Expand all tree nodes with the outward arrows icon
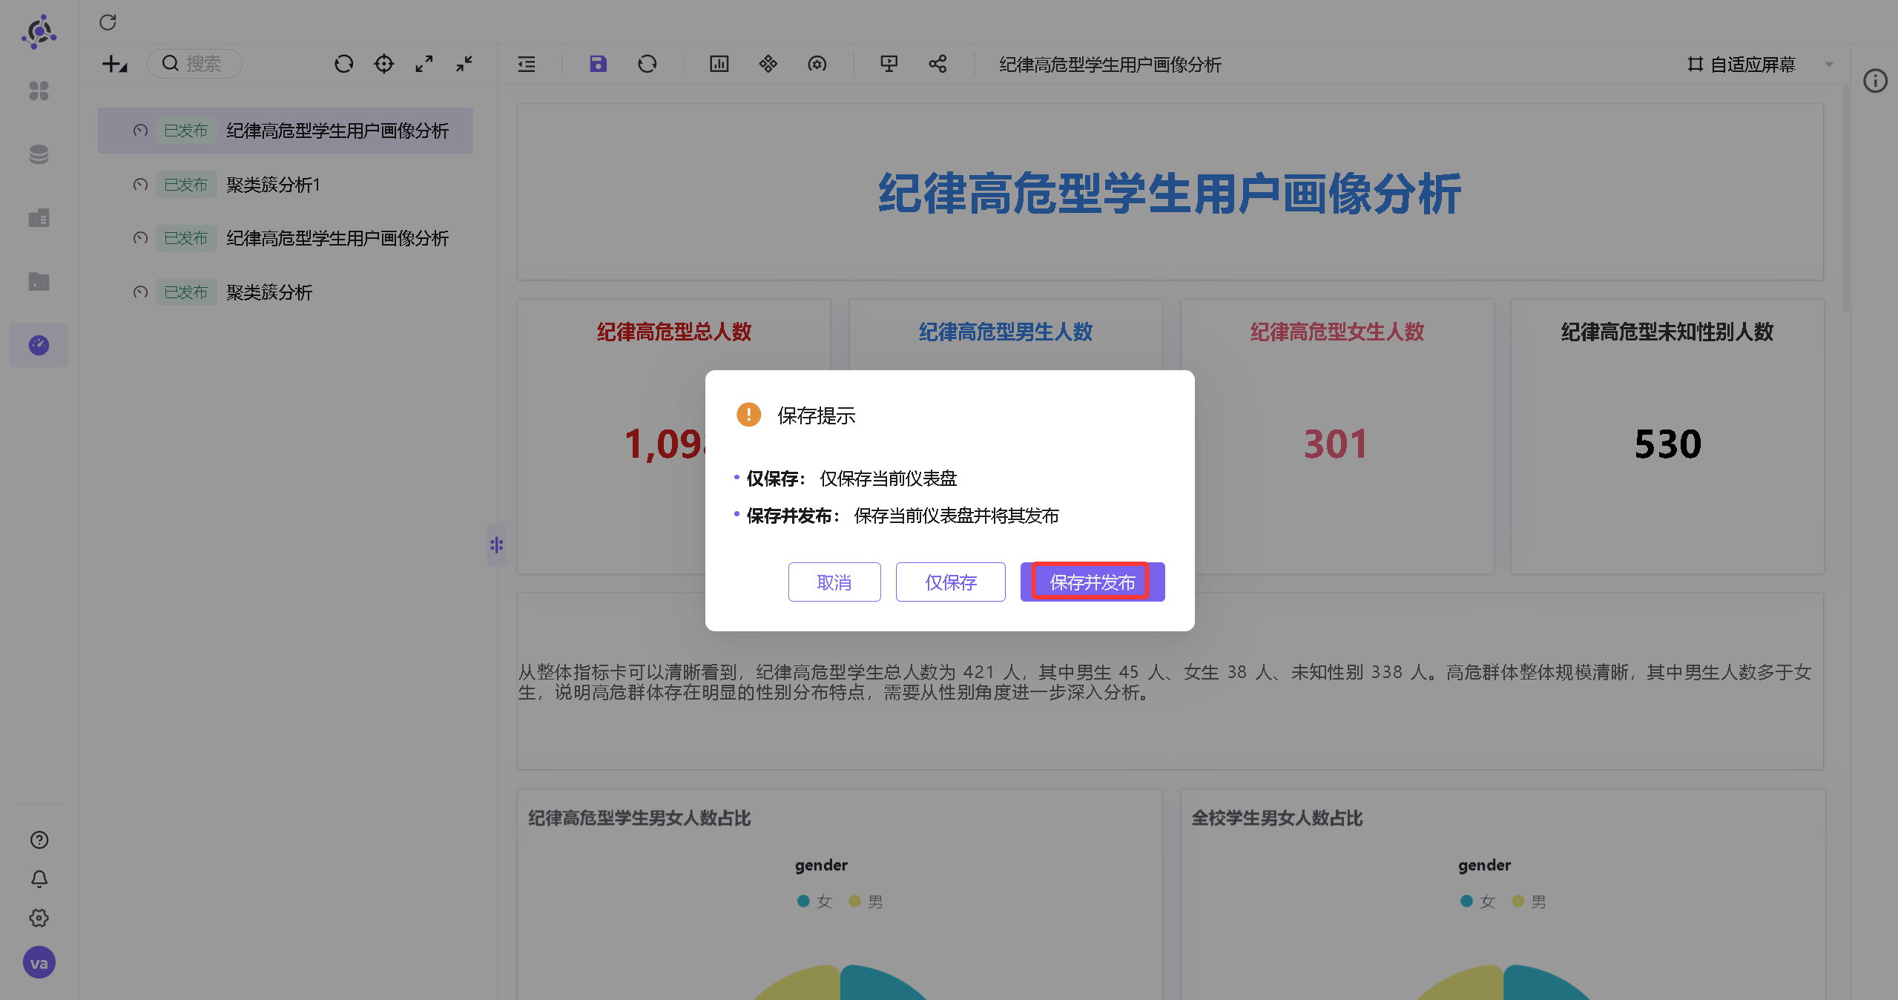The image size is (1898, 1000). pos(424,64)
